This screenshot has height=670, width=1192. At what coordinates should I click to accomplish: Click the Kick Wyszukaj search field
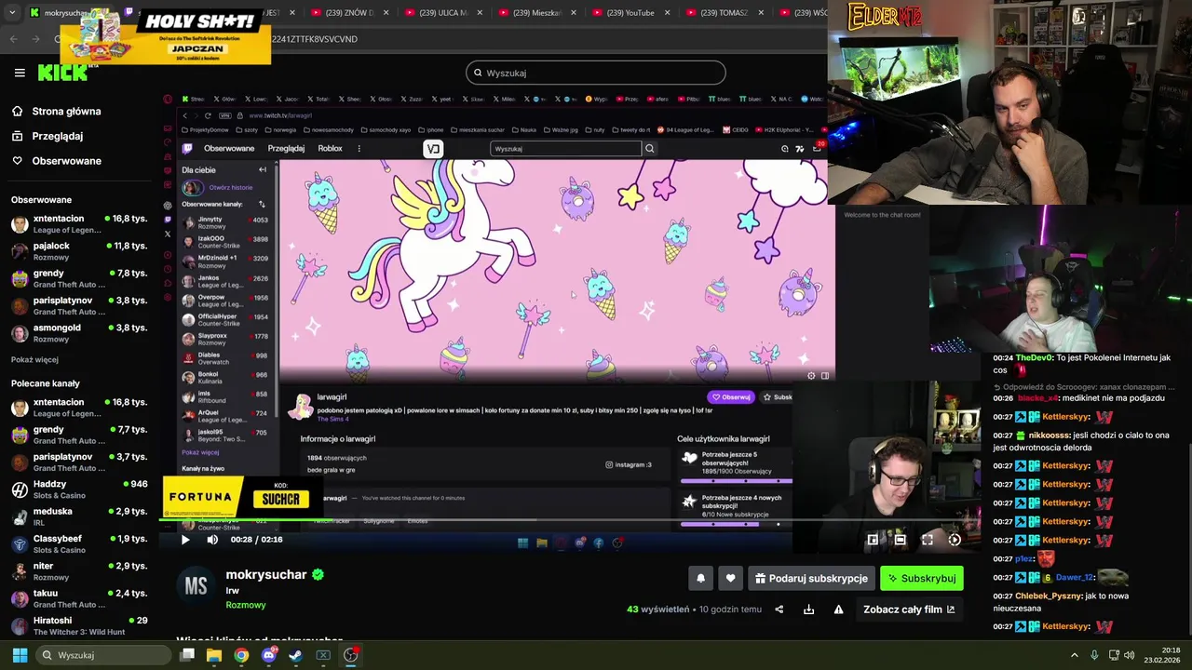pyautogui.click(x=596, y=73)
